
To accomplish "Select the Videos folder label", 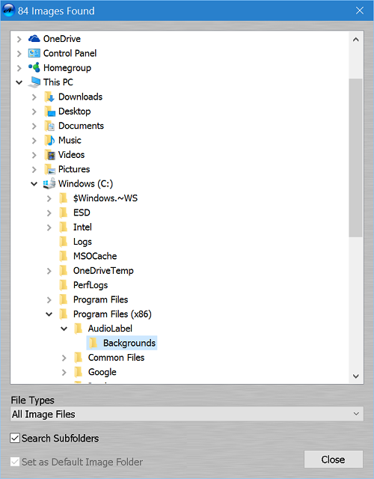I will [x=71, y=155].
